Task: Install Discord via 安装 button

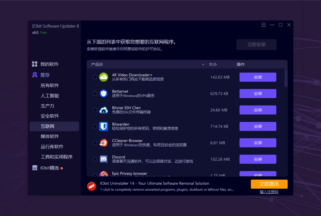Action: [x=258, y=159]
